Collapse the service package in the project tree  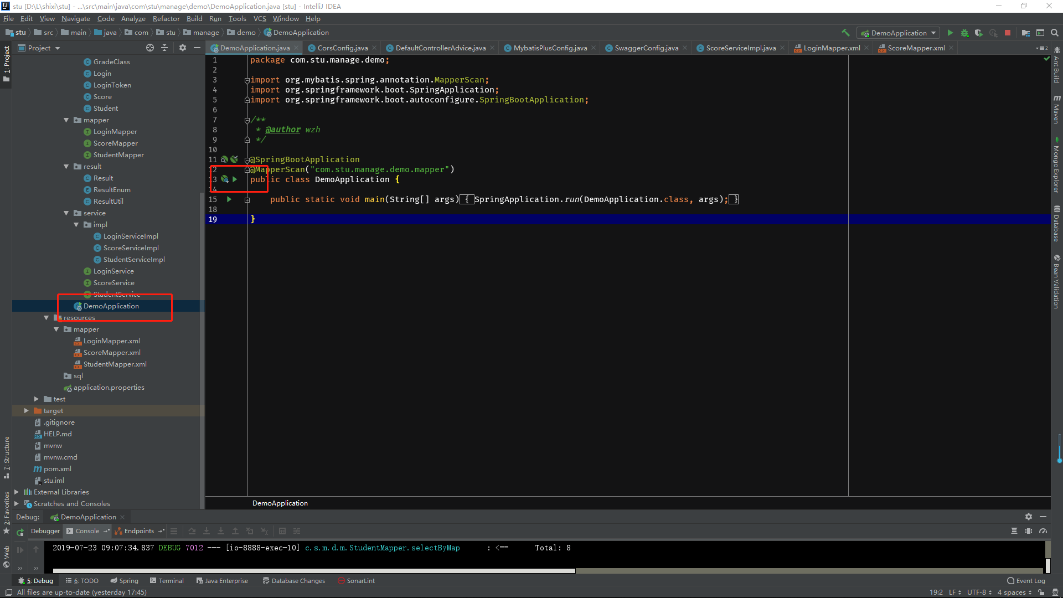pos(66,213)
